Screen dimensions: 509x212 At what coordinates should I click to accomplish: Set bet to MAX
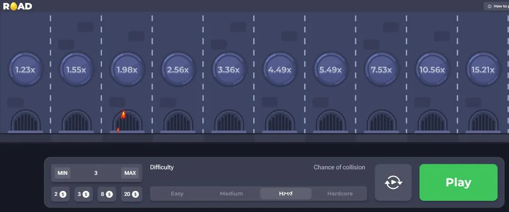[x=130, y=173]
